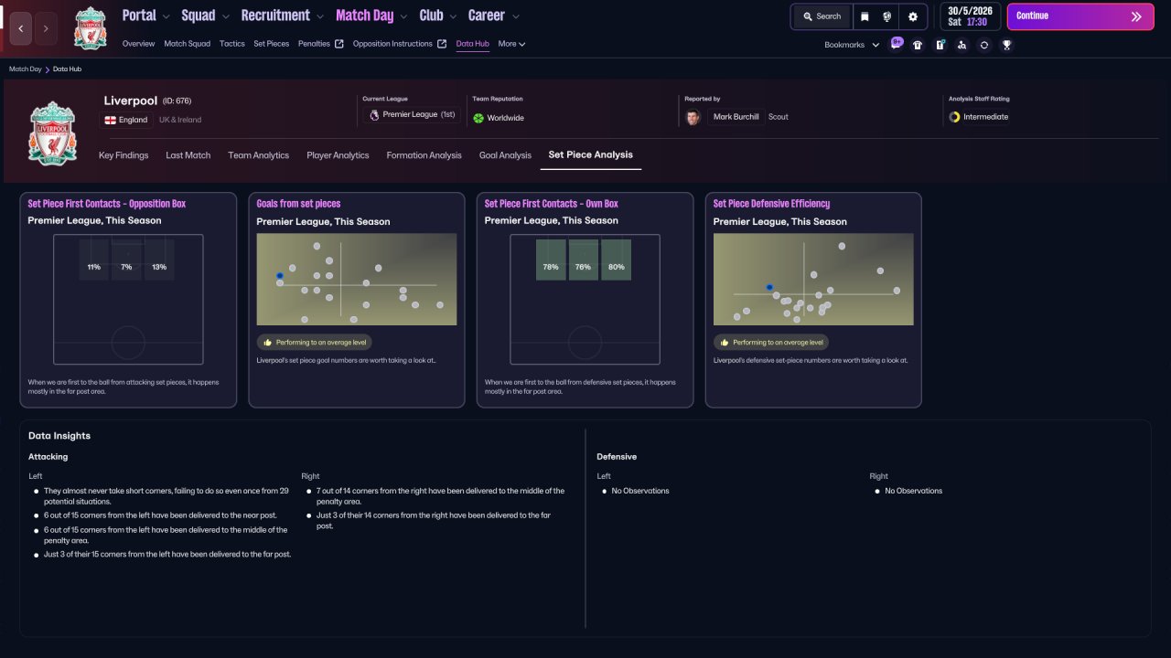Open the Overview sub-tab
Image resolution: width=1171 pixels, height=658 pixels.
click(138, 44)
